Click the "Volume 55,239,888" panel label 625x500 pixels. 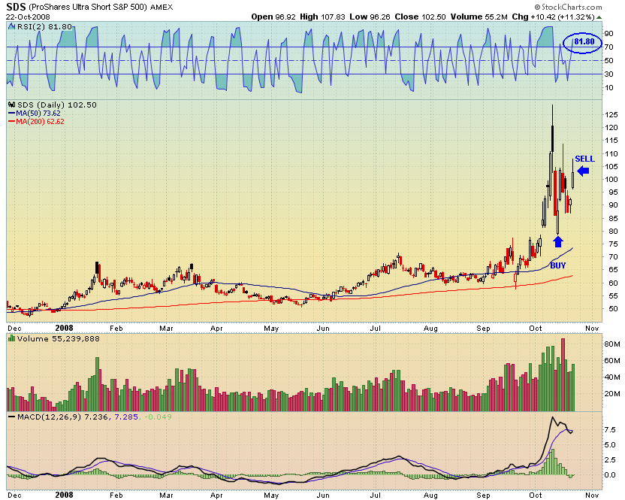coord(58,339)
